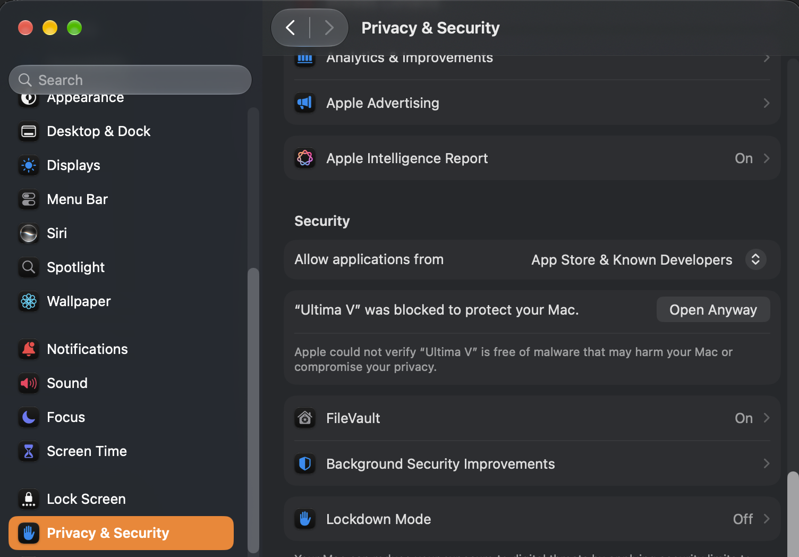Click the Spotlight magnifier icon

(29, 267)
